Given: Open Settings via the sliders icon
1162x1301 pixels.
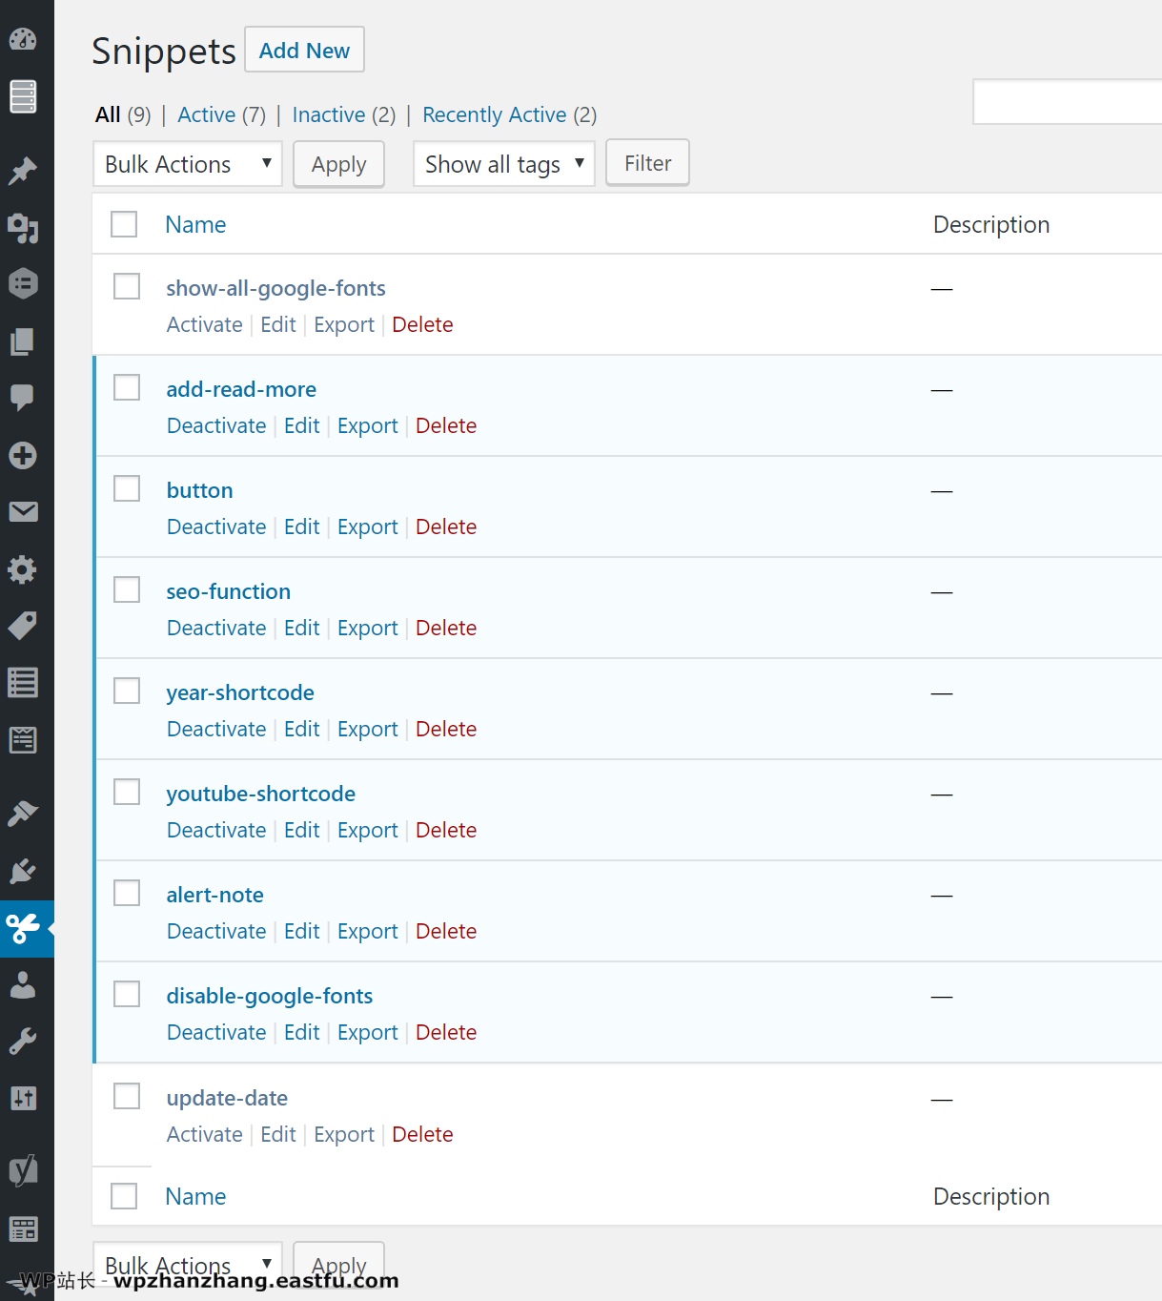Looking at the screenshot, I should coord(23,1098).
